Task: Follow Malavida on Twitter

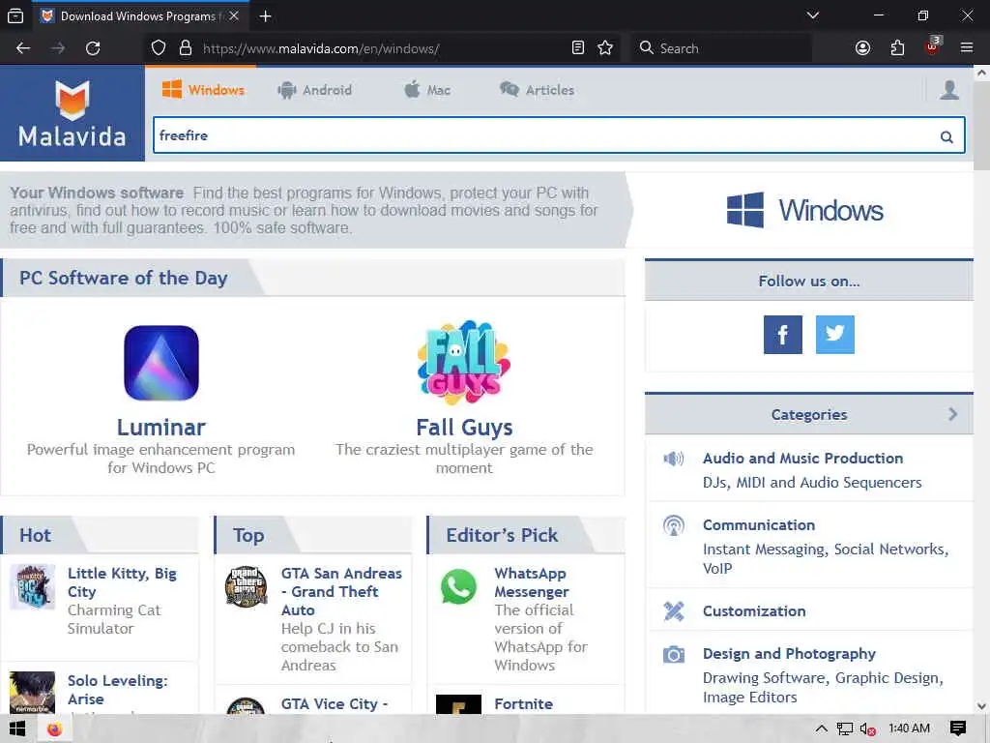Action: tap(834, 334)
